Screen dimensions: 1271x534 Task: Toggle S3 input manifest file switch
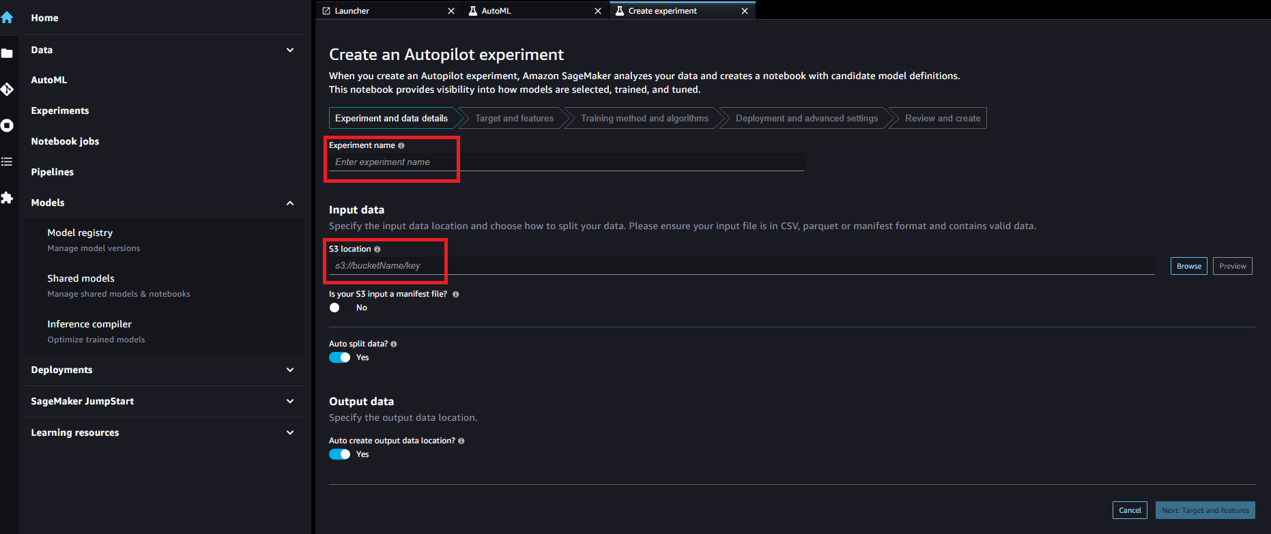pyautogui.click(x=339, y=308)
